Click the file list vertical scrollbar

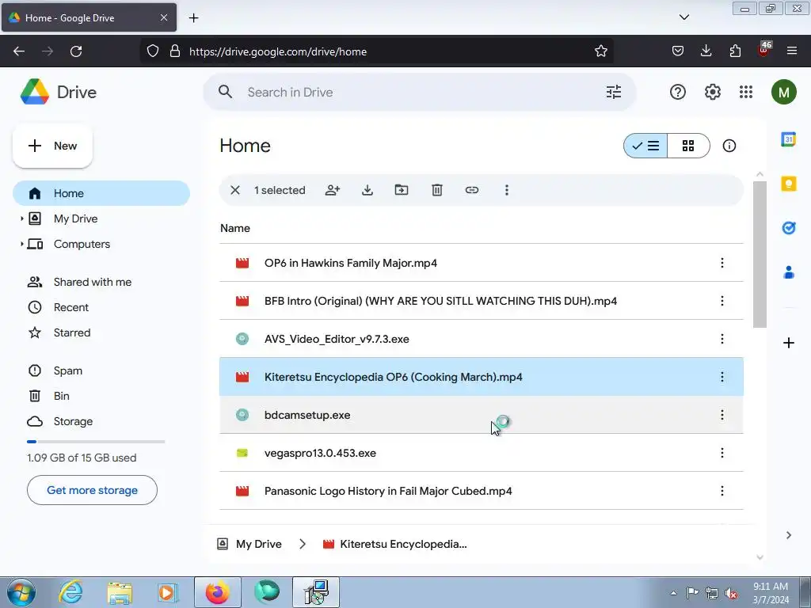tap(760, 254)
